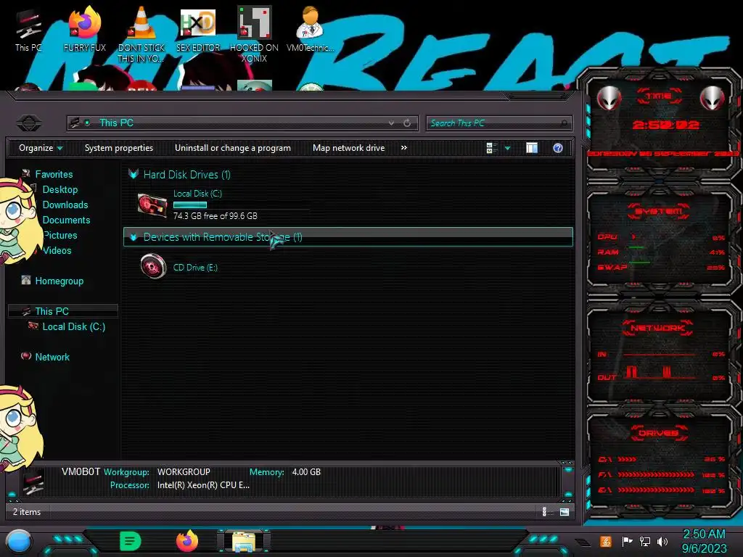Click the "4.00 GB" memory value

[x=306, y=471]
